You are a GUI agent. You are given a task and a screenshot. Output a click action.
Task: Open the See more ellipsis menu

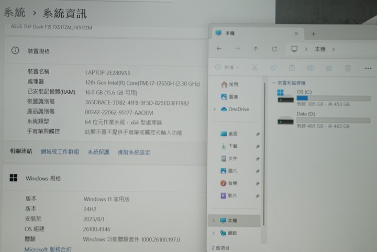[368, 69]
